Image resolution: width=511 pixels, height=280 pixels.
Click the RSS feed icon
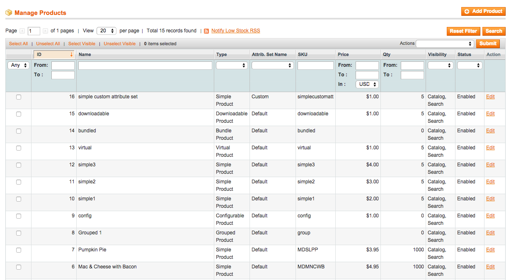[206, 31]
